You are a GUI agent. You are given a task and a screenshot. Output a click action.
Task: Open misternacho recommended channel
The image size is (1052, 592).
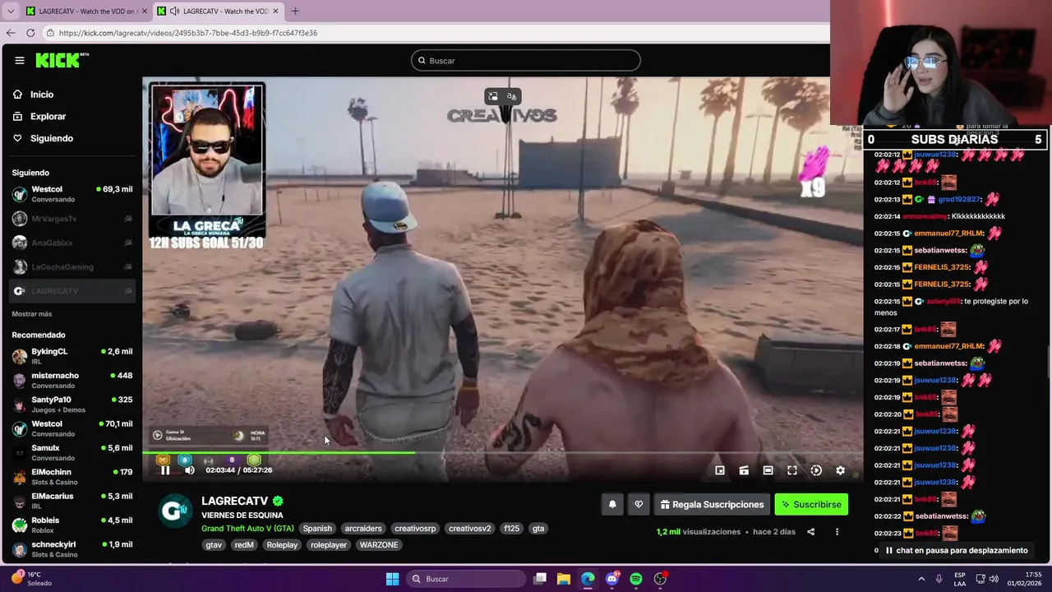tap(72, 380)
